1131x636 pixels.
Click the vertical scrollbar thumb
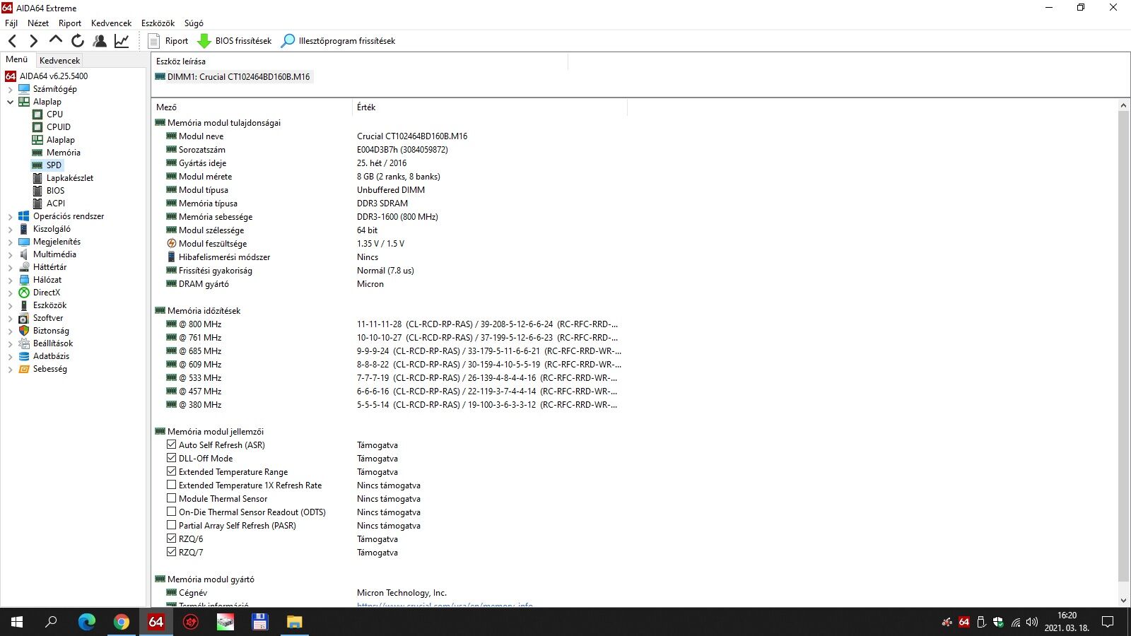point(1124,346)
